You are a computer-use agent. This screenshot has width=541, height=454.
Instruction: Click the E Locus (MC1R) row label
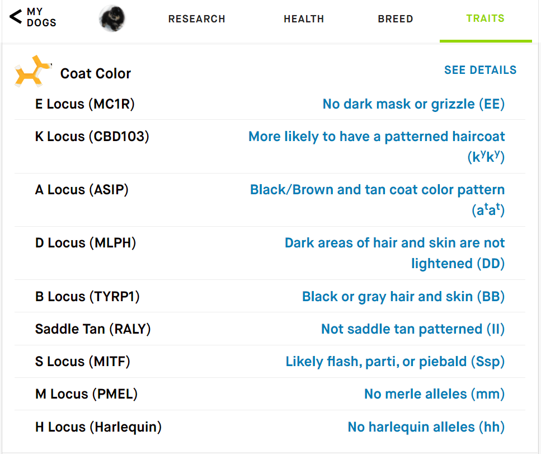click(x=85, y=104)
